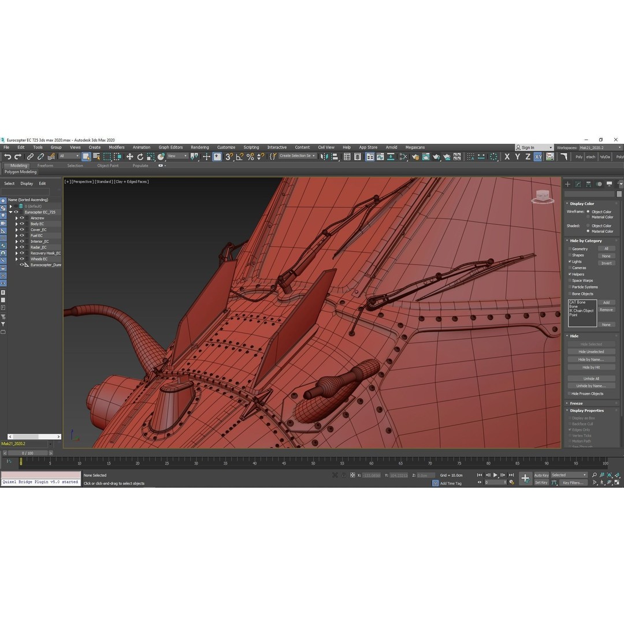This screenshot has width=624, height=624.
Task: Activate the Select Object tool
Action: point(86,157)
